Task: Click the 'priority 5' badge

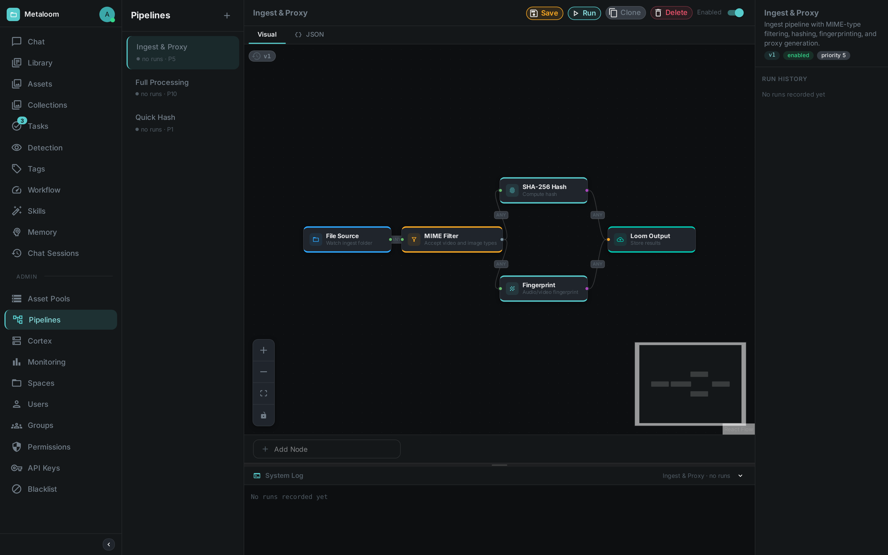Action: (833, 56)
